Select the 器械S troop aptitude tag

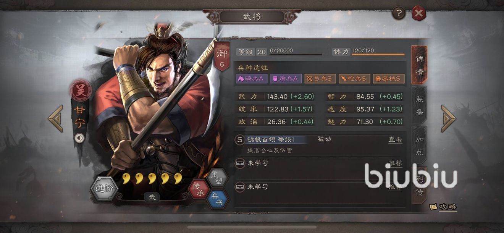tap(389, 79)
